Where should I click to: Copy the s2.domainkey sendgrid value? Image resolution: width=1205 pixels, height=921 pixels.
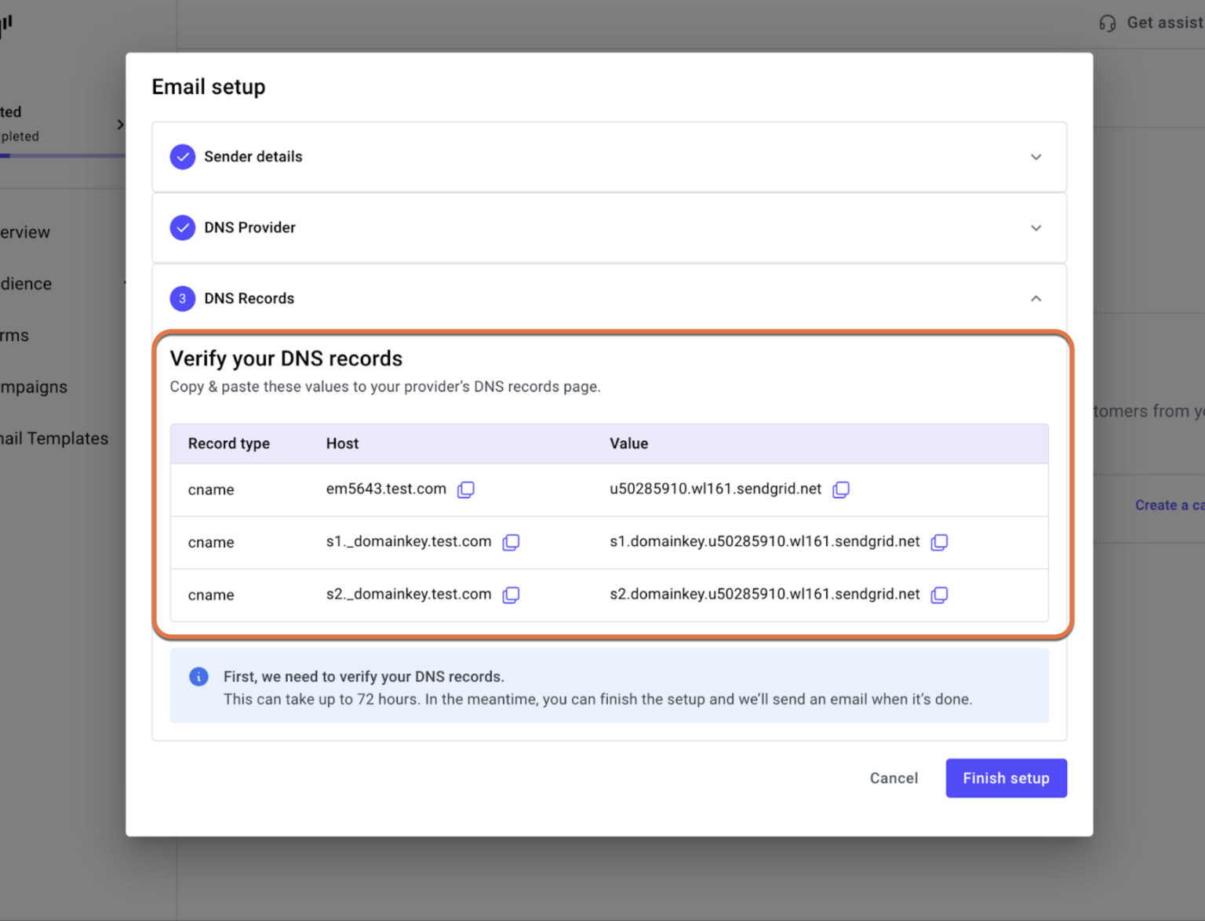pos(939,595)
